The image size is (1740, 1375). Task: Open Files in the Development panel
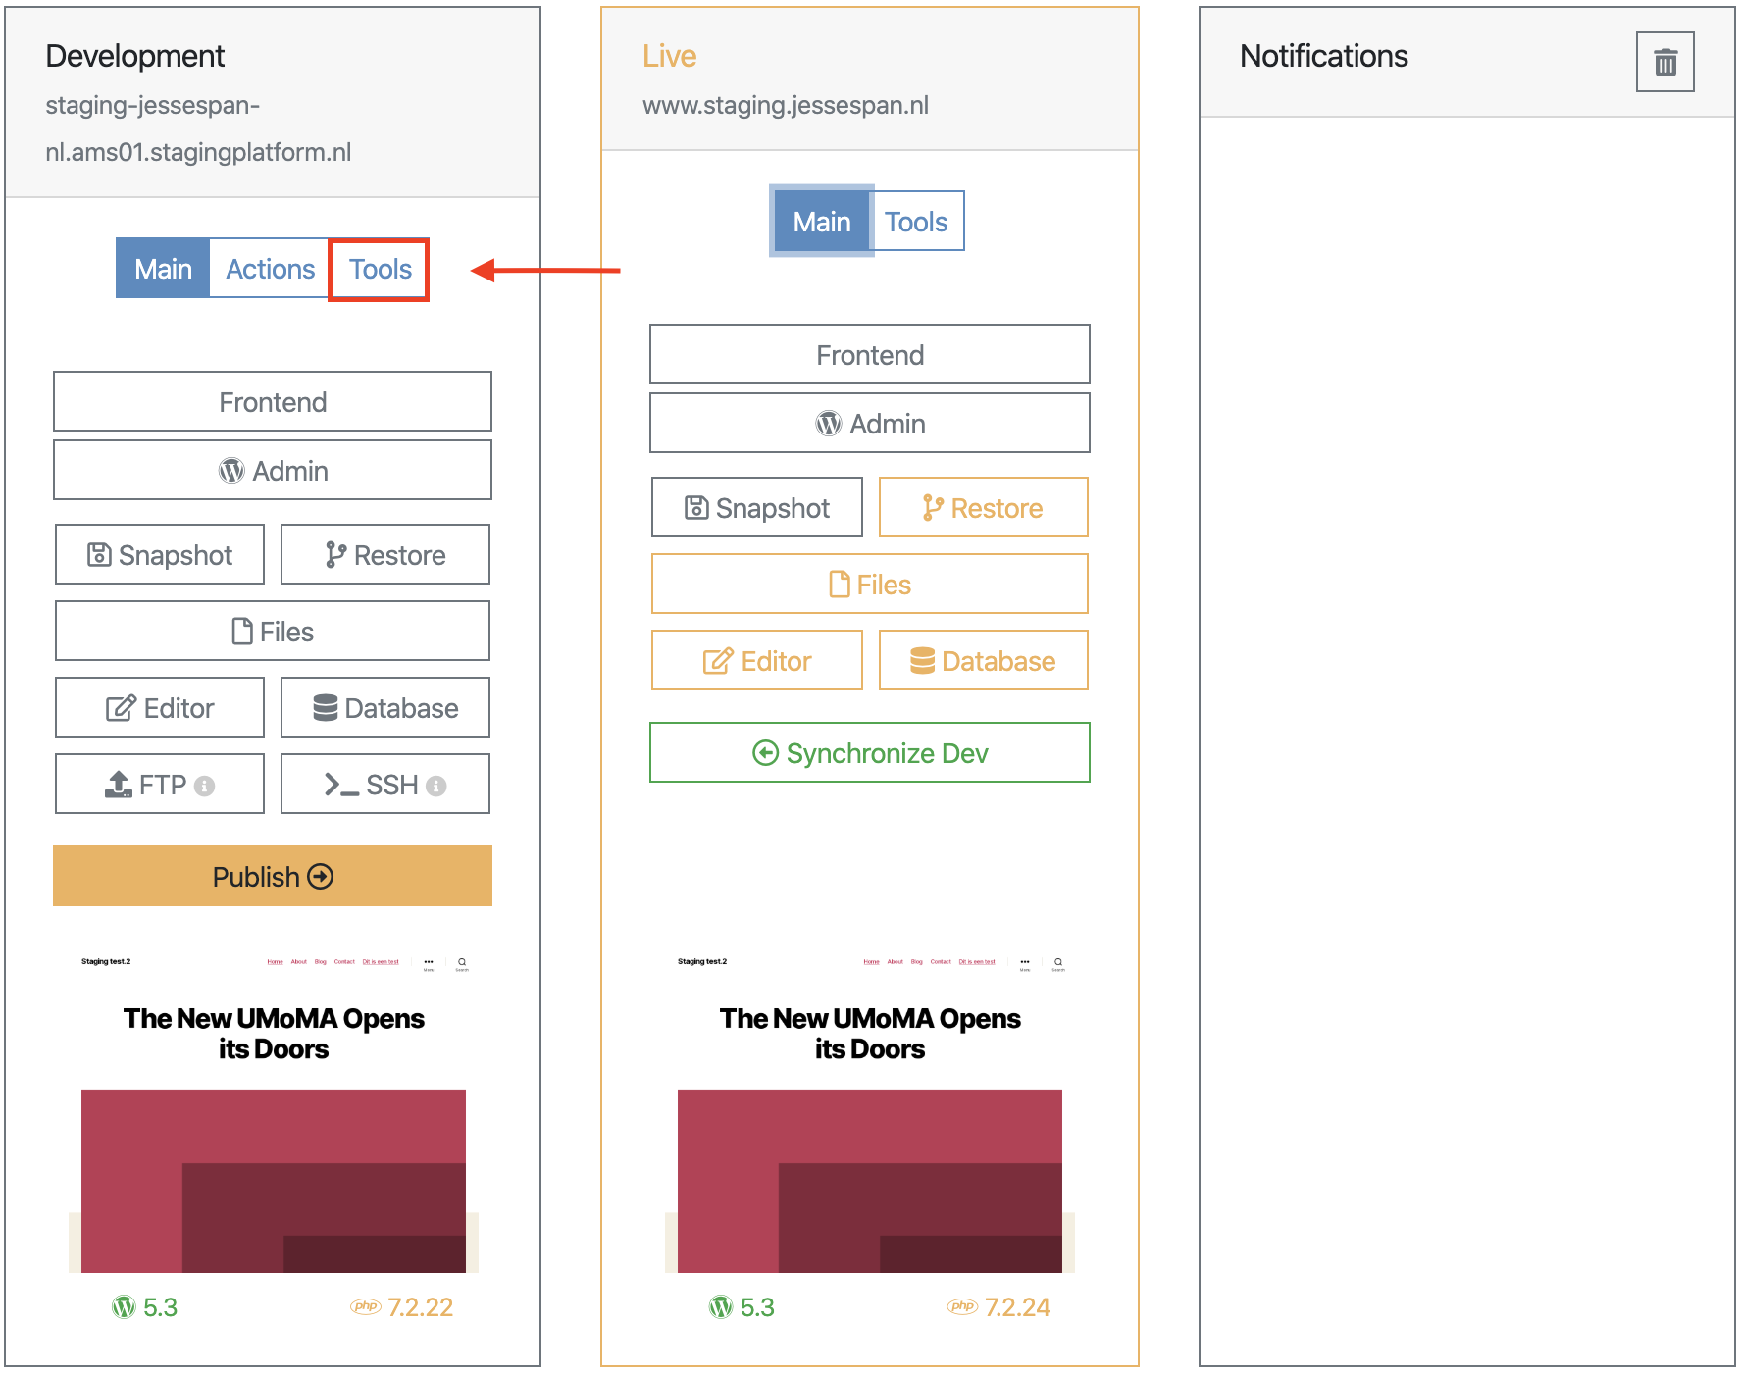click(x=273, y=631)
